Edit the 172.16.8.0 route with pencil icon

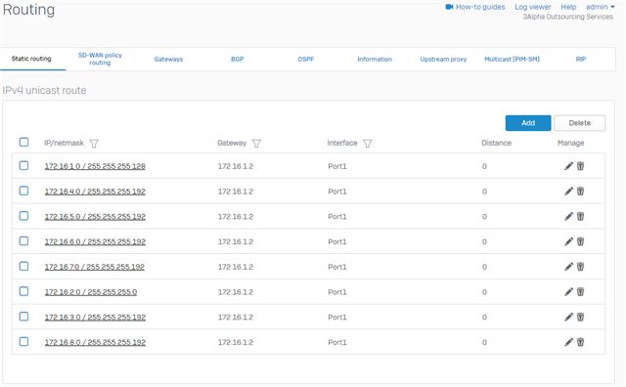pyautogui.click(x=568, y=342)
